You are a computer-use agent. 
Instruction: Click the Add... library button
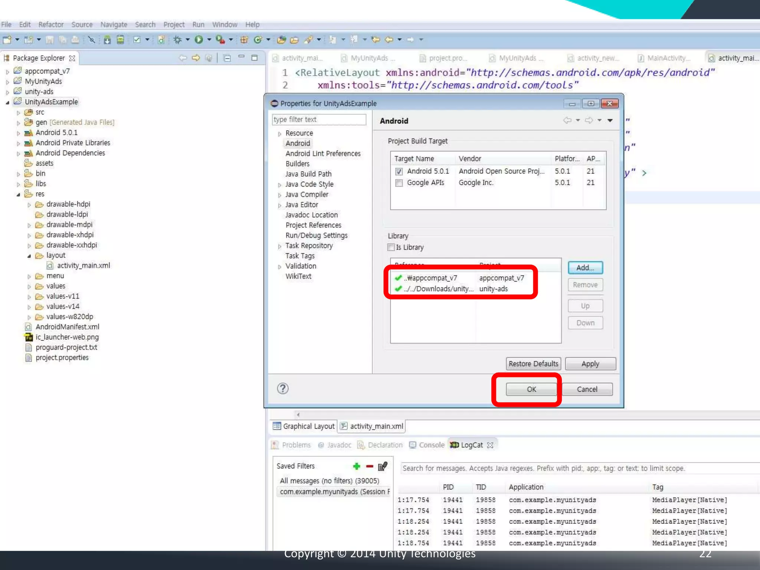point(585,268)
